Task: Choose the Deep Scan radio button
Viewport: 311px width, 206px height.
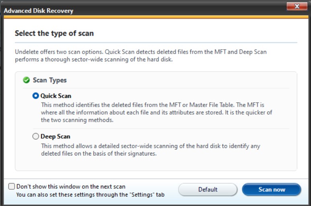Action: pos(36,137)
